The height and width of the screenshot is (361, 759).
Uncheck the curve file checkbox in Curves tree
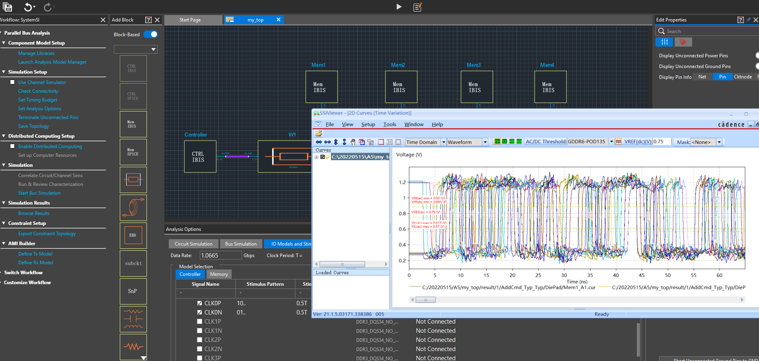click(322, 157)
